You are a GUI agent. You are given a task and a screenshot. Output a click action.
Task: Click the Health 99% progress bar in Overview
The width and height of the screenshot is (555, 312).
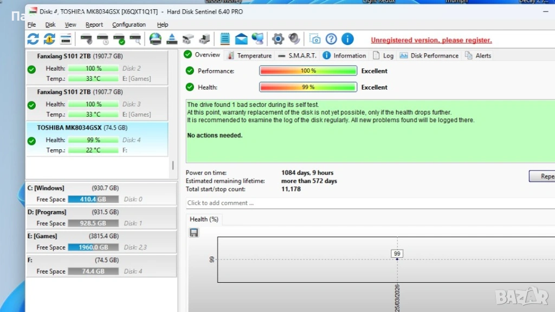pyautogui.click(x=308, y=87)
